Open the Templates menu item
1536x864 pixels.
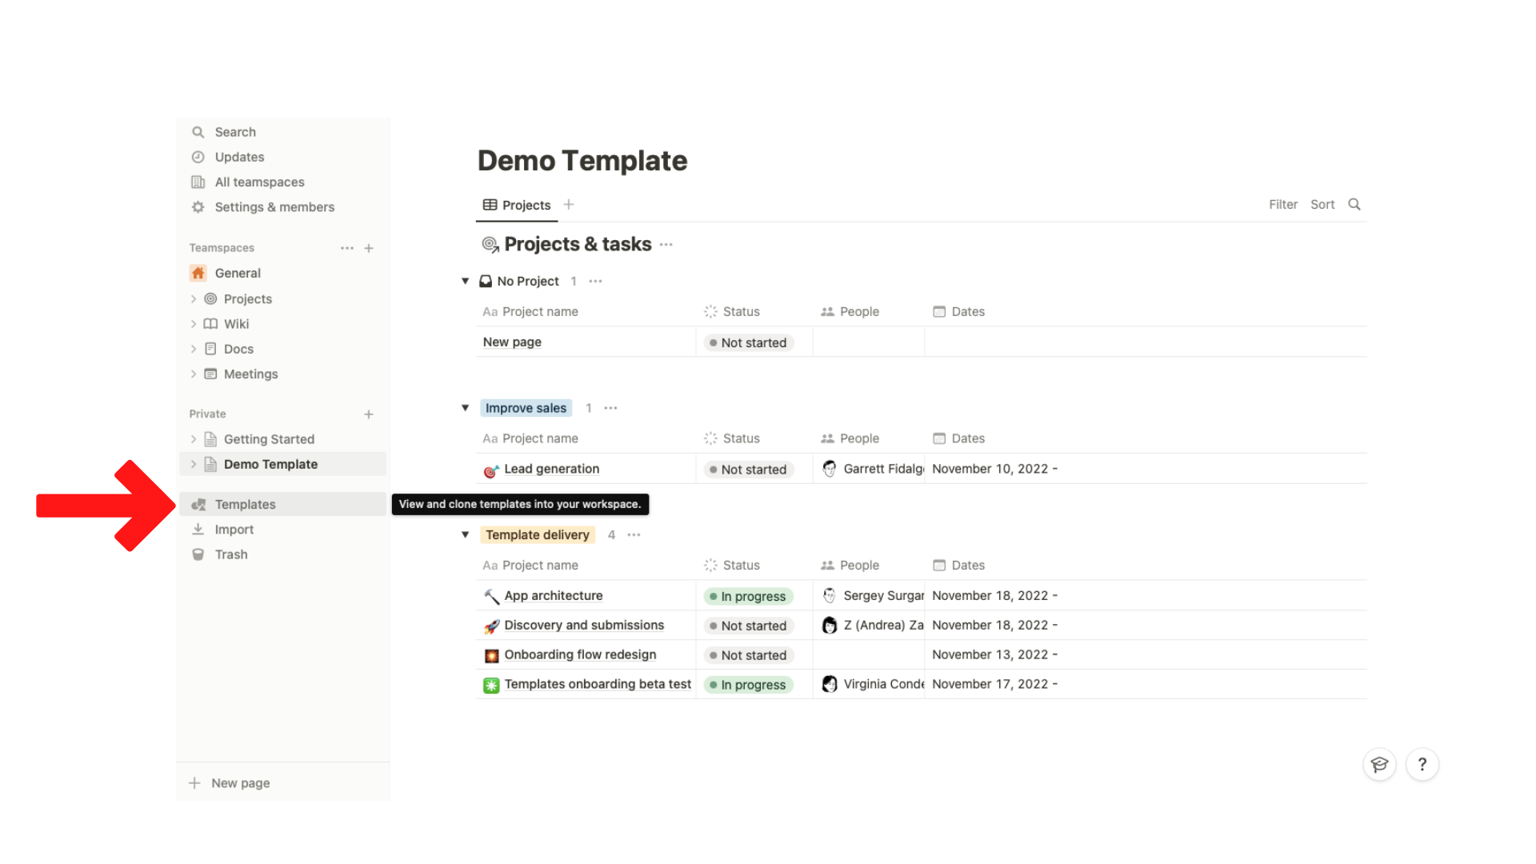[244, 504]
